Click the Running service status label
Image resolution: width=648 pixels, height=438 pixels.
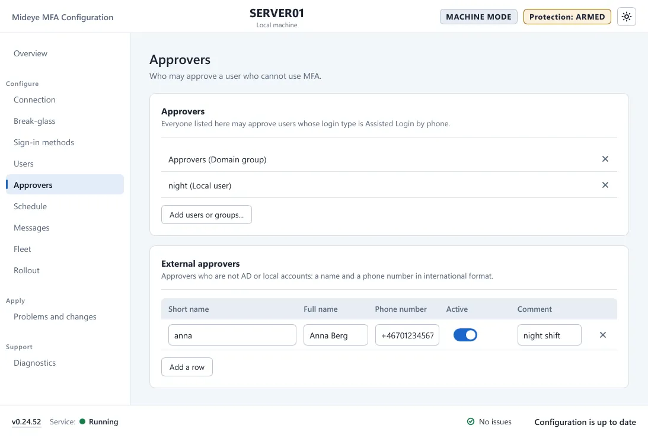[x=103, y=422]
